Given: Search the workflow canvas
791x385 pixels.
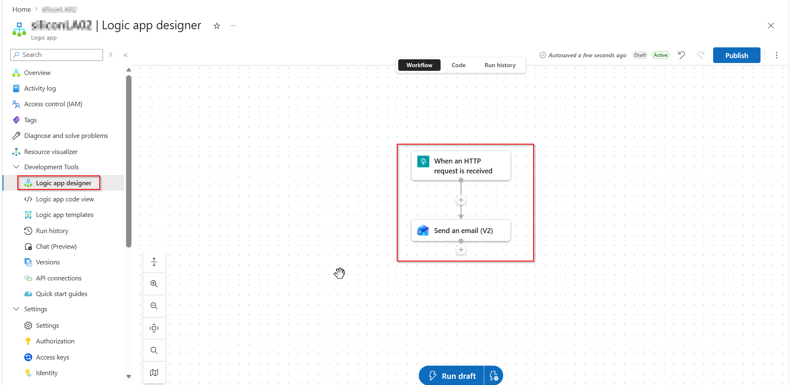Looking at the screenshot, I should pyautogui.click(x=154, y=350).
